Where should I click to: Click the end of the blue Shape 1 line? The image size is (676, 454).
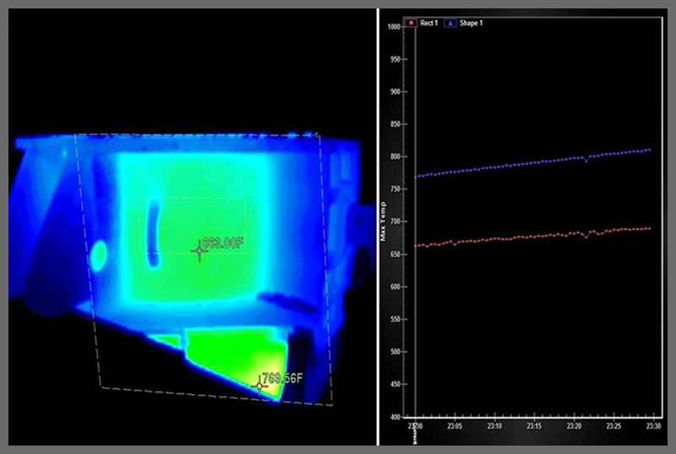click(649, 150)
